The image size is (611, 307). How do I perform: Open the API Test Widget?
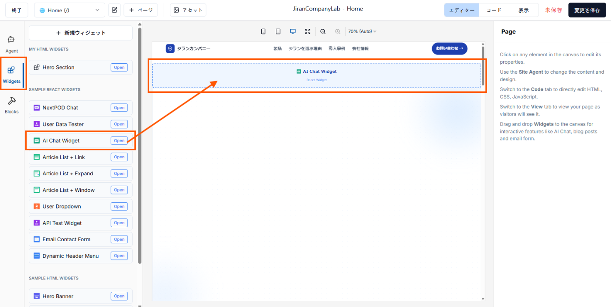pyautogui.click(x=119, y=223)
